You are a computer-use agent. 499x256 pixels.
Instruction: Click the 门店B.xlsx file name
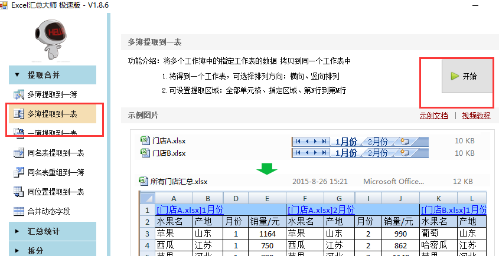169,153
